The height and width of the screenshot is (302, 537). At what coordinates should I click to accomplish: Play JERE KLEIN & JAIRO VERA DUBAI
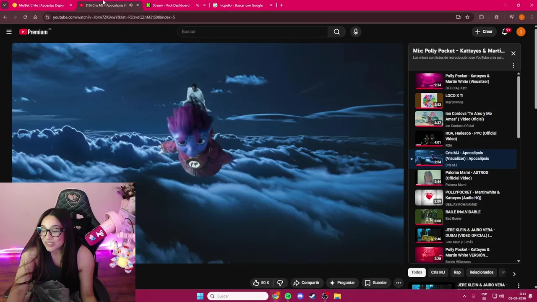point(463,236)
